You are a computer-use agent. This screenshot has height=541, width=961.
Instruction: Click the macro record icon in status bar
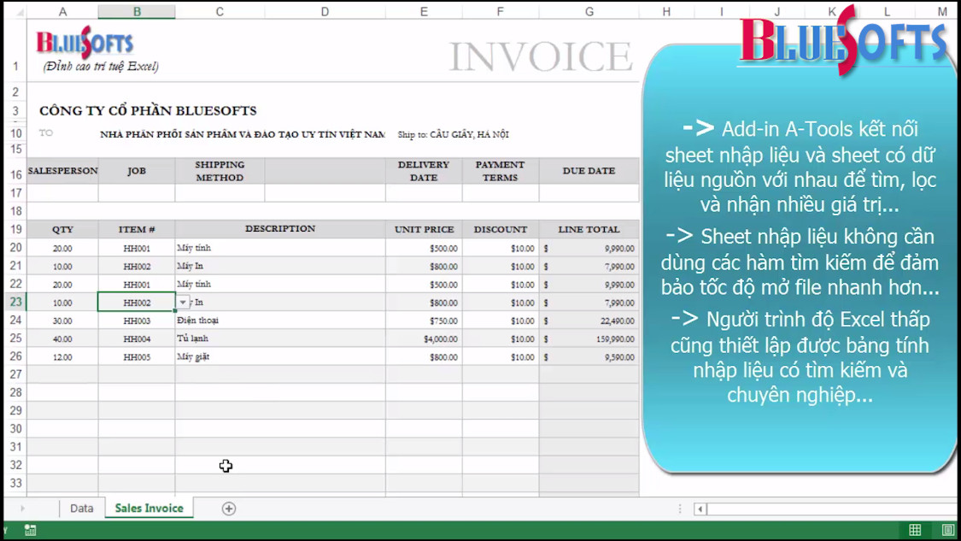[30, 531]
